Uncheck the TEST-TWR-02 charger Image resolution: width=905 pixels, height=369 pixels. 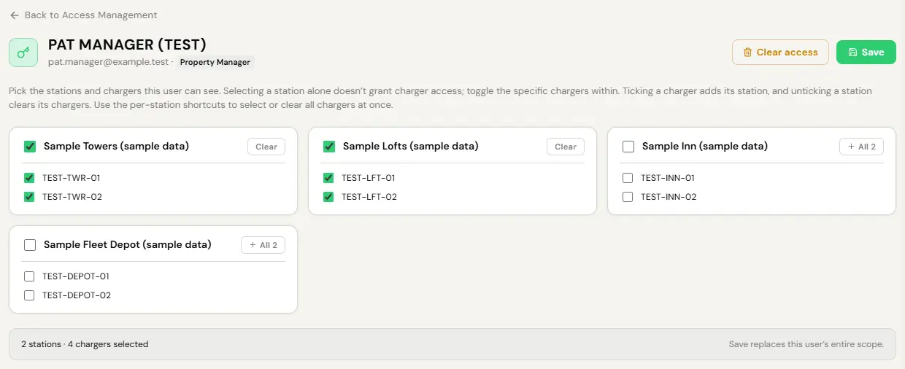point(29,197)
